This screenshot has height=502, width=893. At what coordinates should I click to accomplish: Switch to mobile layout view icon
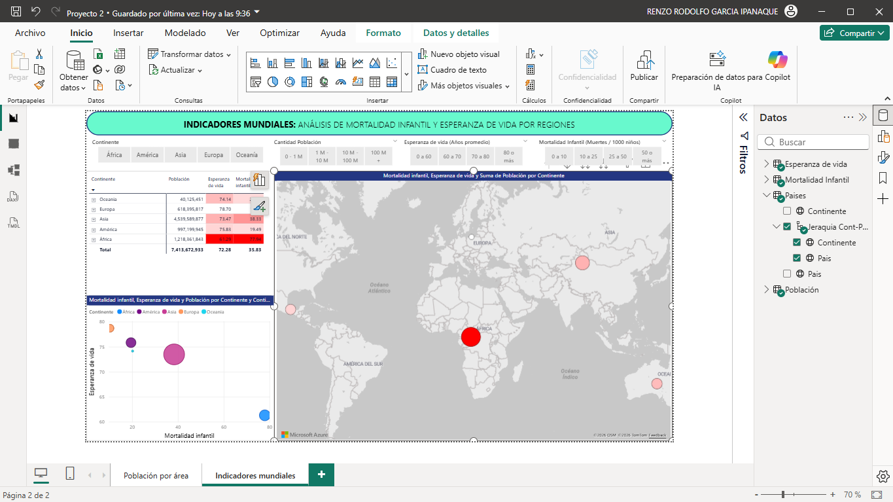click(70, 474)
